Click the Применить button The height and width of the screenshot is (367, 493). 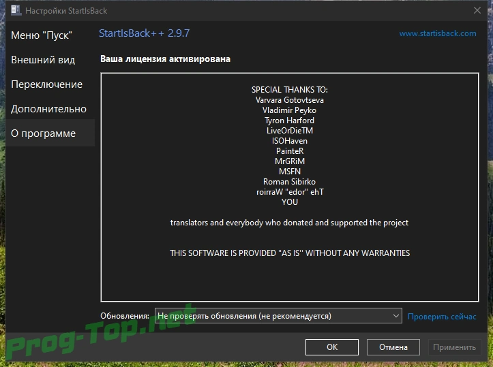[x=454, y=347]
